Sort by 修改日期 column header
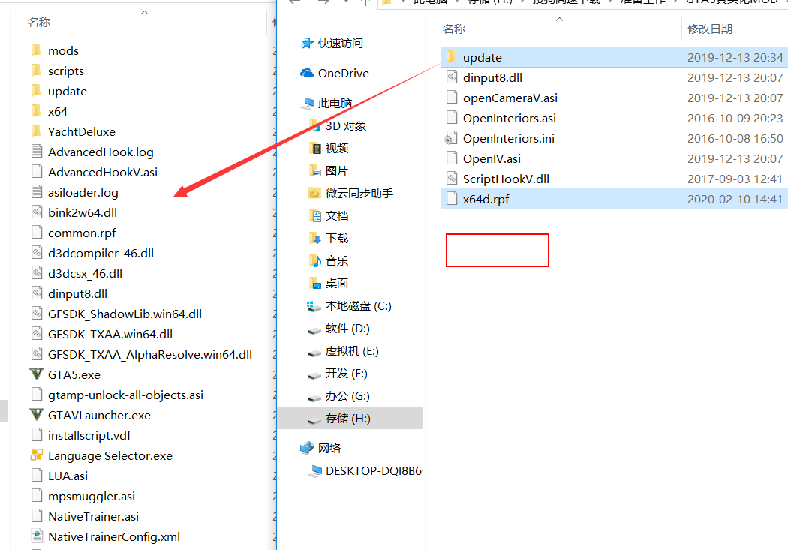The image size is (788, 550). 710,29
